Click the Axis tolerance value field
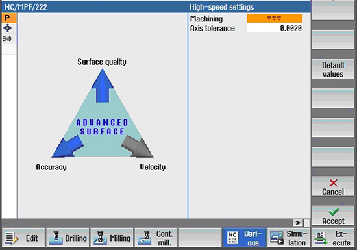 pos(275,28)
